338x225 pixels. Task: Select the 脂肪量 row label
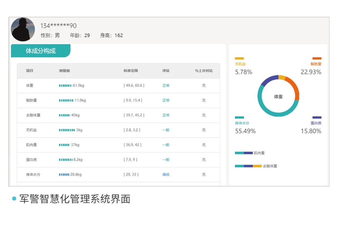(x=31, y=100)
